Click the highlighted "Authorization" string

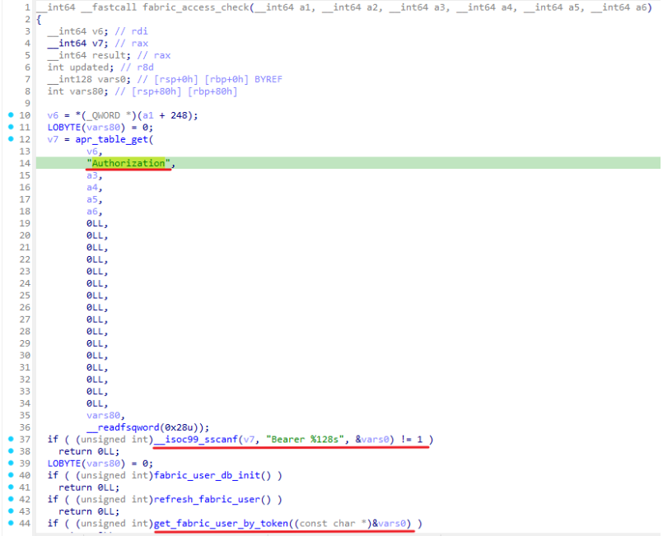coord(128,163)
